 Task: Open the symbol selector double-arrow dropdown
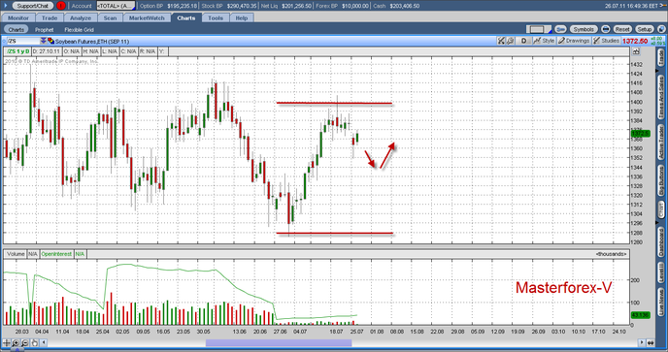[x=43, y=41]
